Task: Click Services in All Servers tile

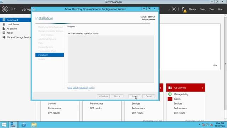Action: (178, 103)
